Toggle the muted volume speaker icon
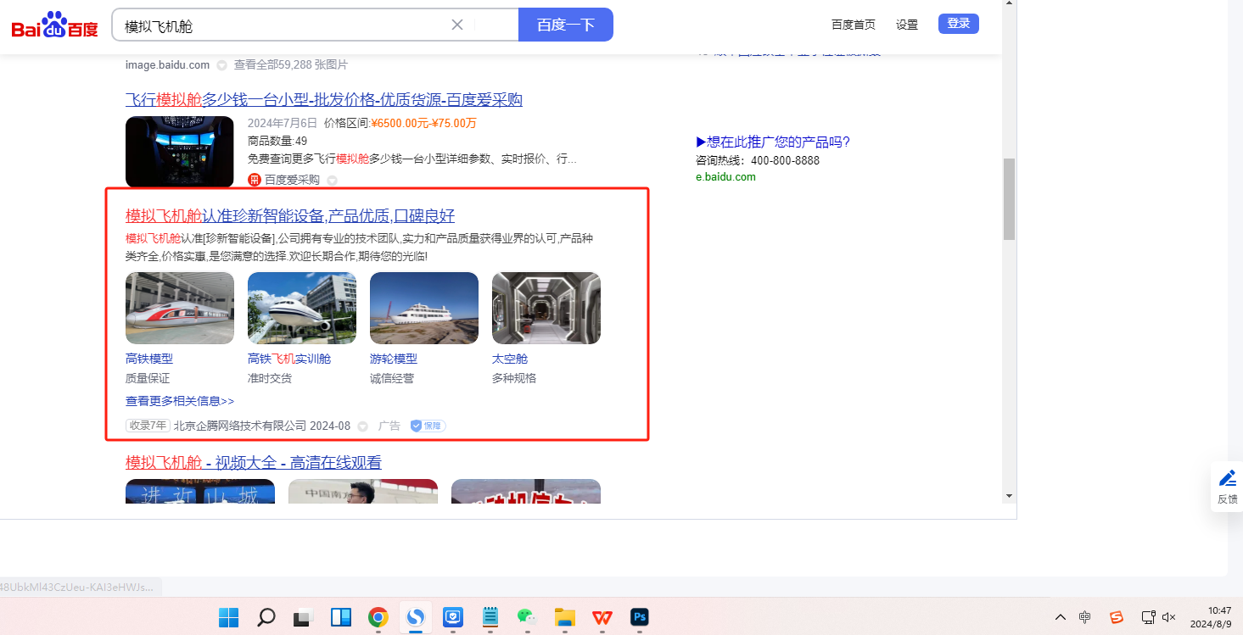1243x635 pixels. (x=1168, y=617)
